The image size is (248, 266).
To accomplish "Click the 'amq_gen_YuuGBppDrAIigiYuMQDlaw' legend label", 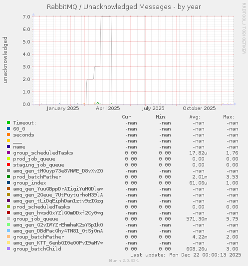I will tap(58, 189).
